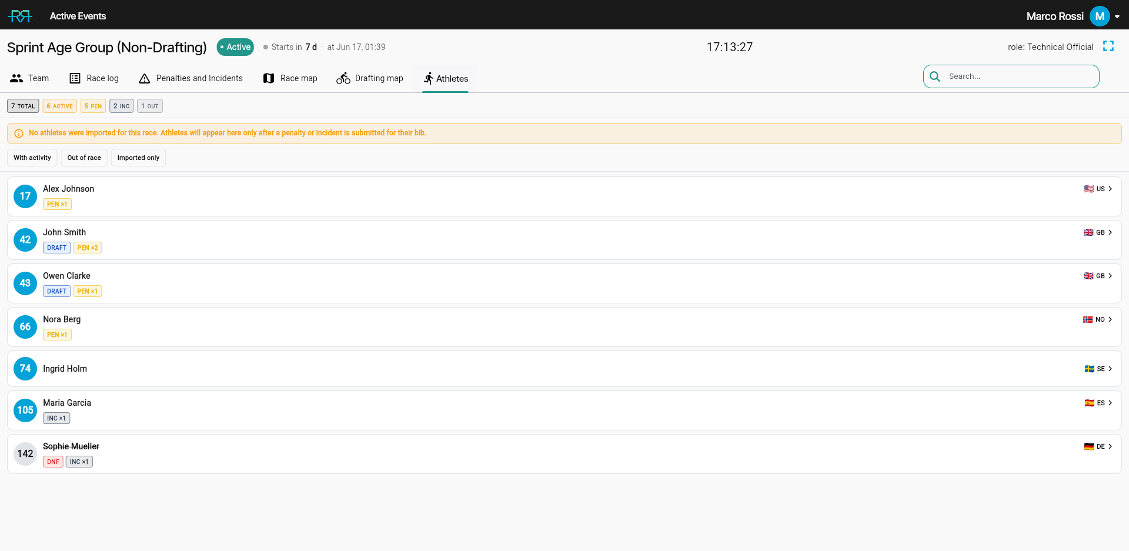Click the GB flag on John Smith row

point(1088,232)
